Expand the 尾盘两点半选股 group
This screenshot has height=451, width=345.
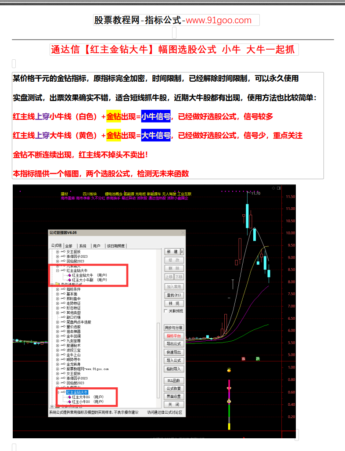57,322
